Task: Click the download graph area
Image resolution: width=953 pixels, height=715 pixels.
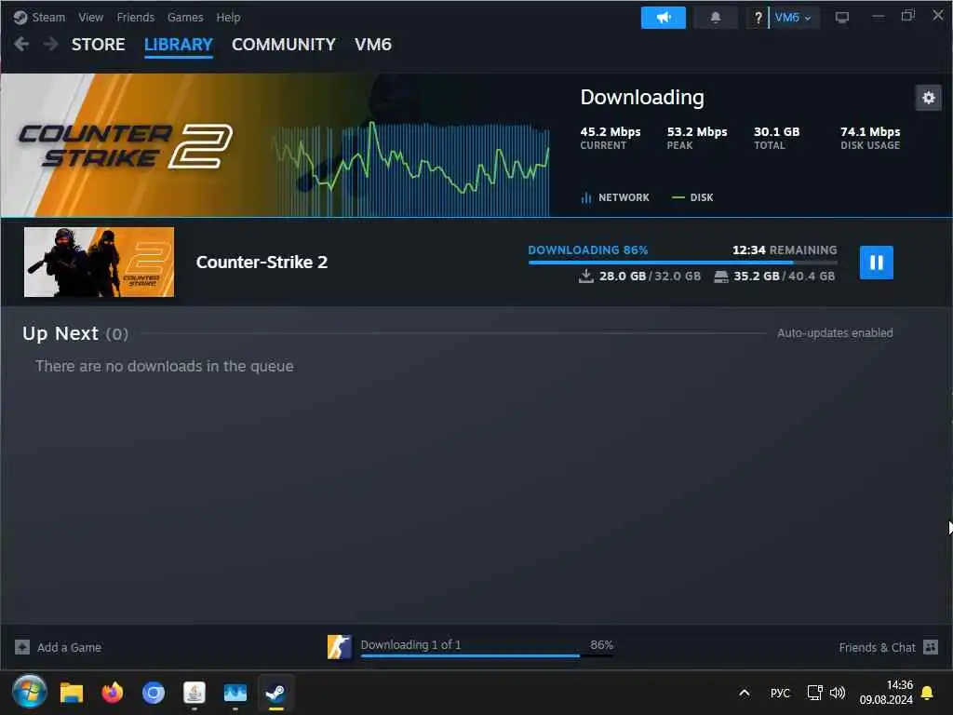Action: tap(410, 169)
